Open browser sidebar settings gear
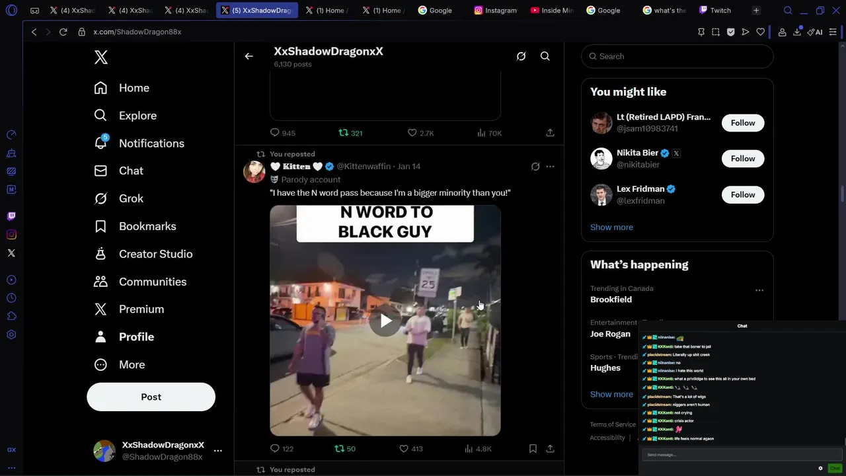This screenshot has height=476, width=846. point(11,335)
